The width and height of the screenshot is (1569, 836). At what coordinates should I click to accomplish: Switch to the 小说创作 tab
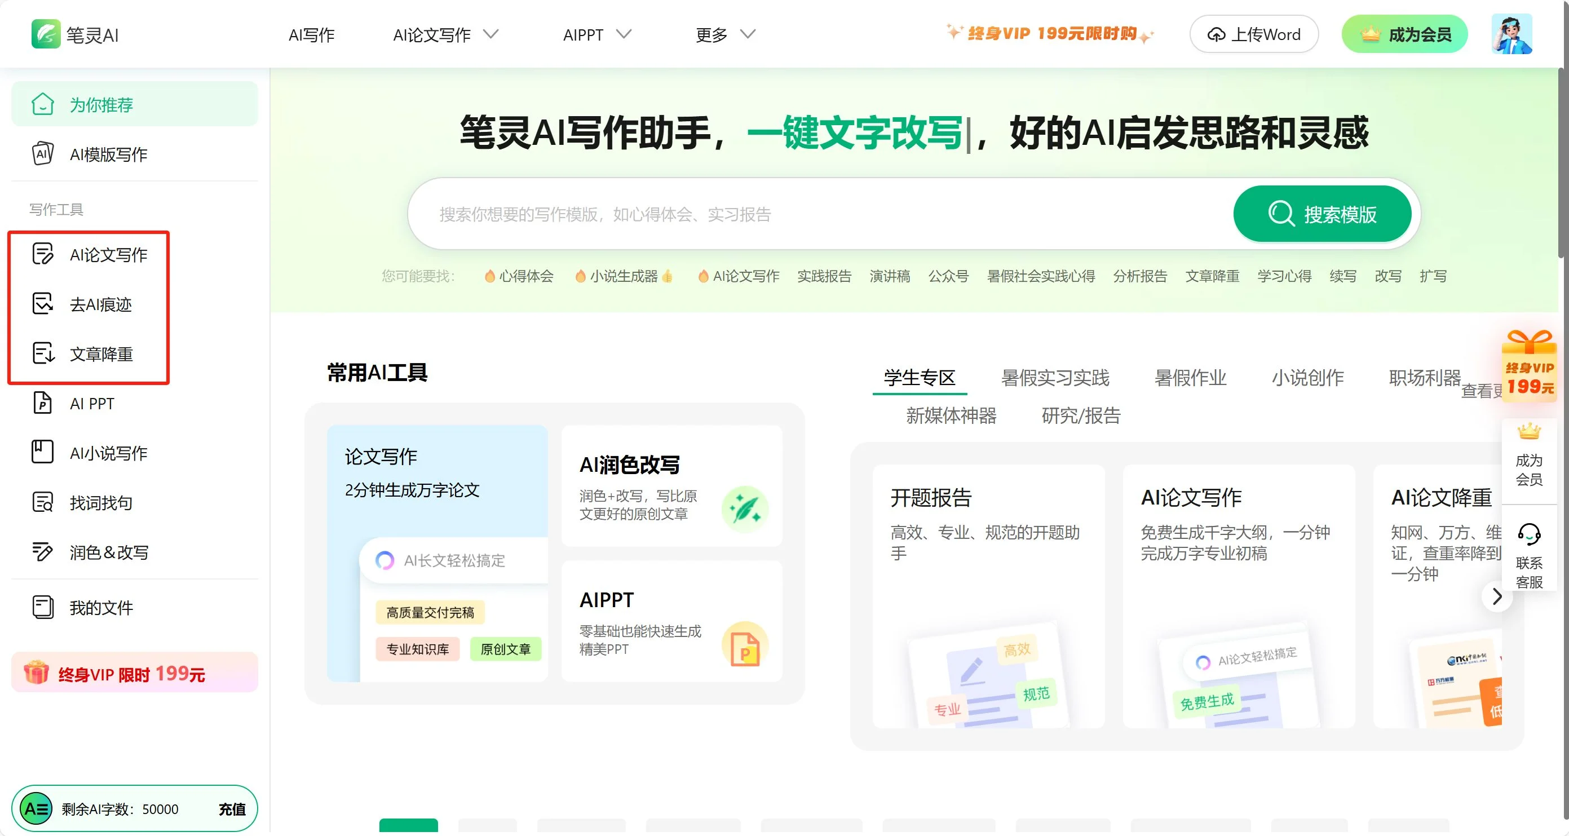[x=1307, y=378]
